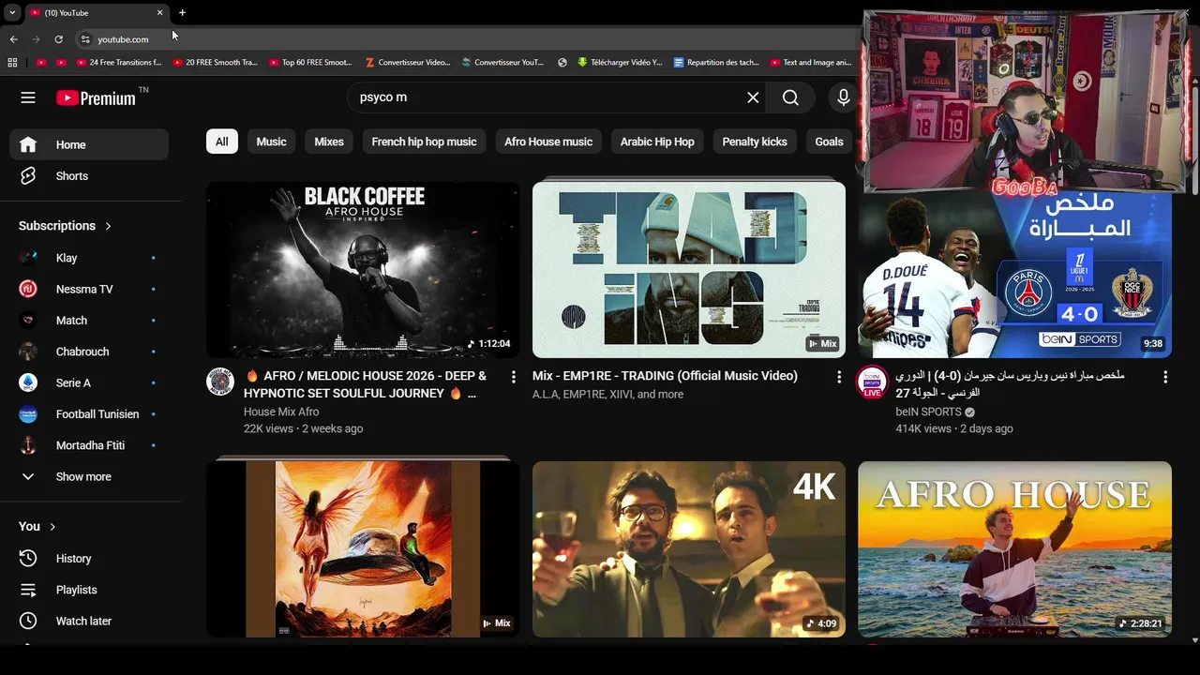The image size is (1200, 675).
Task: Open the Top 60 FREE Smoot... bookmark
Action: click(311, 63)
